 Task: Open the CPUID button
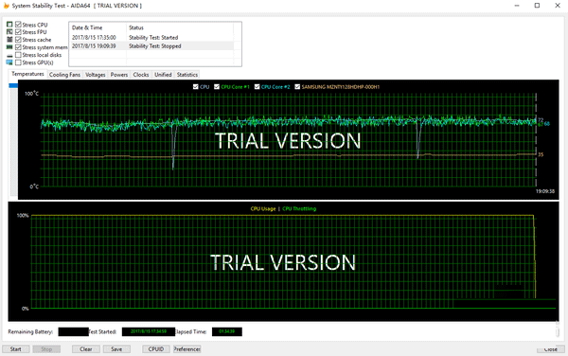point(156,349)
